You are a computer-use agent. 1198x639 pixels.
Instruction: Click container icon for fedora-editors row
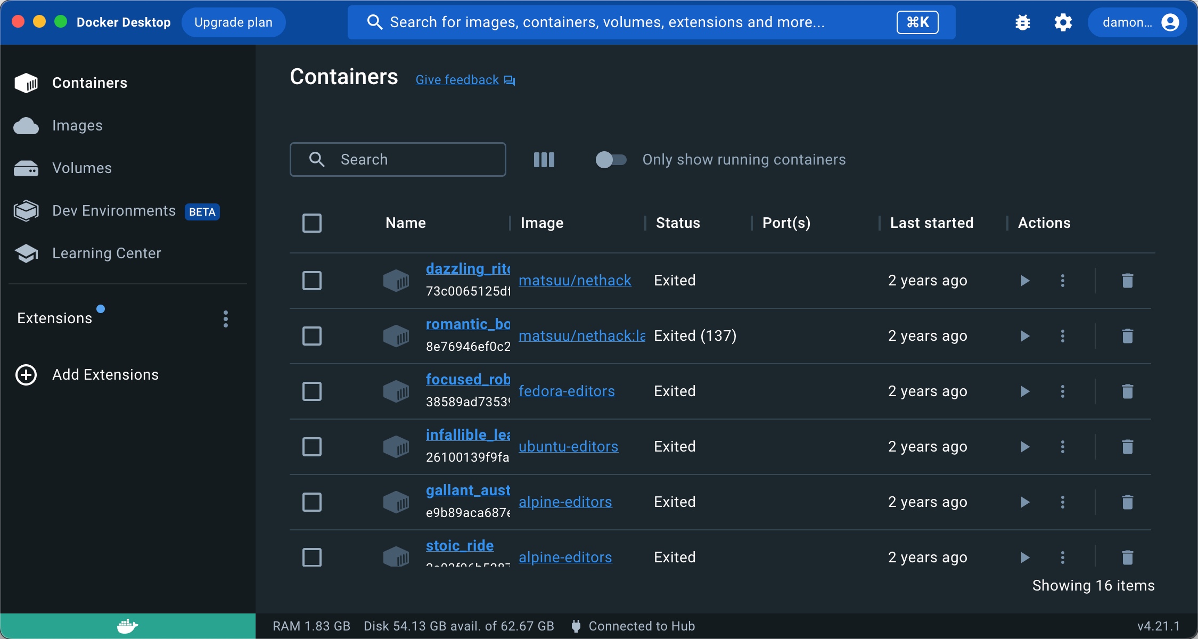tap(396, 391)
